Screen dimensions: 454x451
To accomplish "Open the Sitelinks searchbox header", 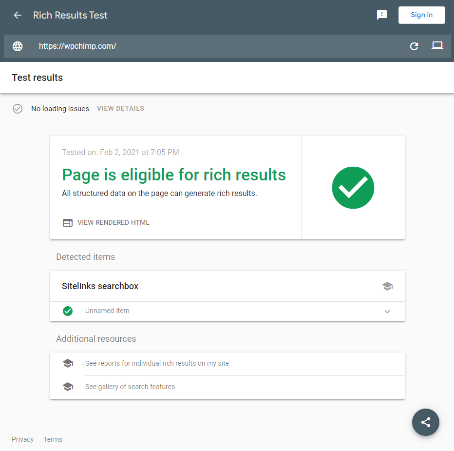I will click(x=227, y=286).
